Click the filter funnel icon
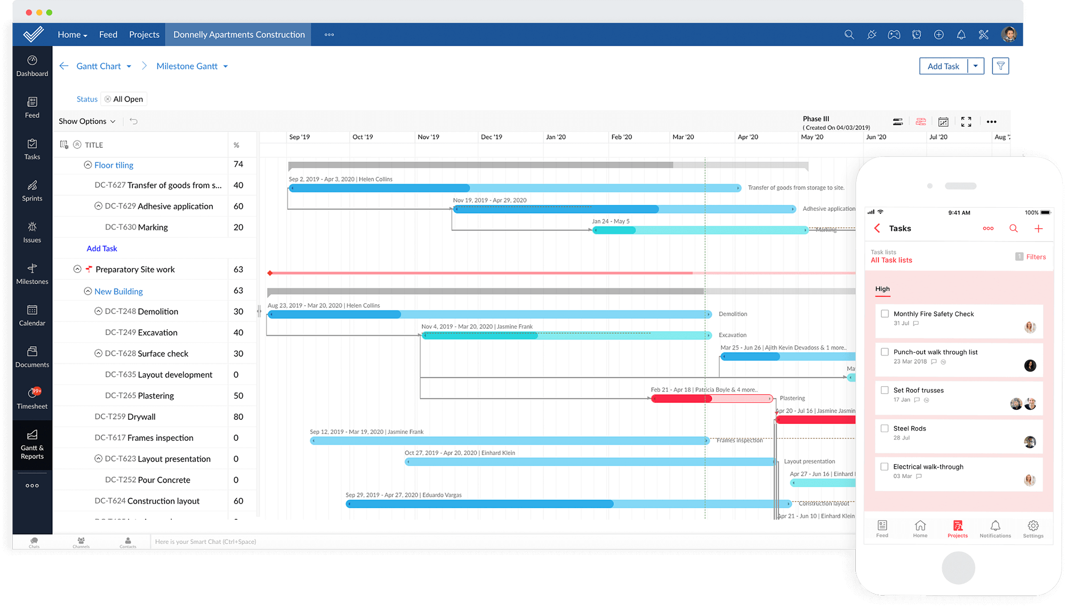Image resolution: width=1068 pixels, height=607 pixels. point(1000,66)
